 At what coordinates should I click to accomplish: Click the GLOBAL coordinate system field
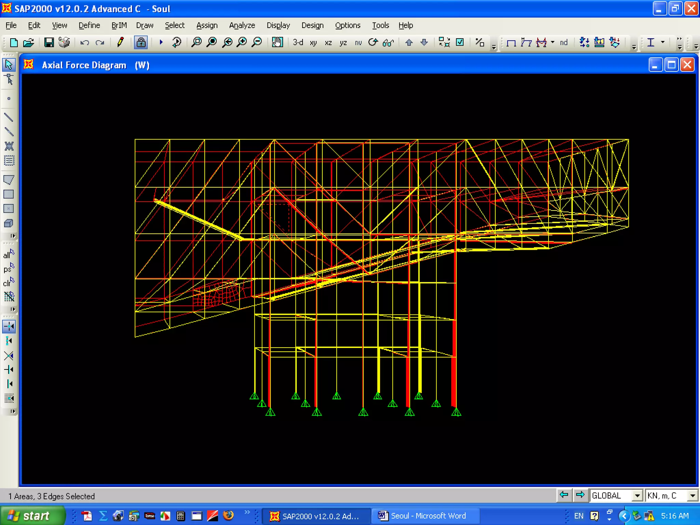[x=612, y=495]
